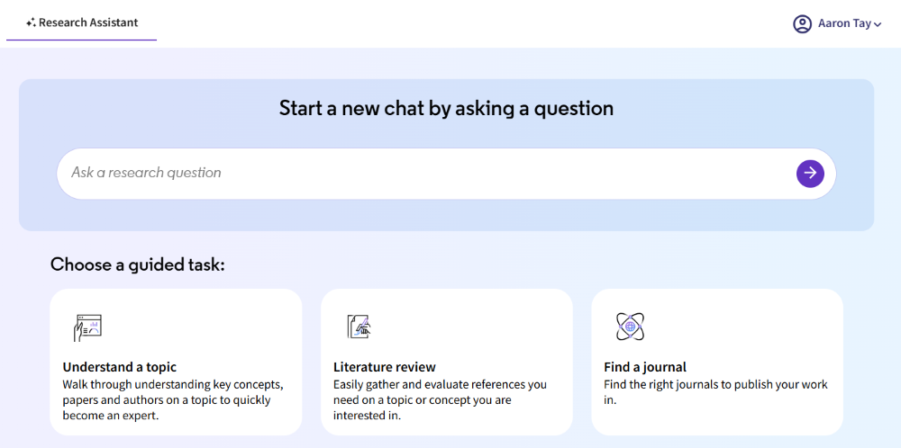Click the Choose a guided task heading

(137, 264)
